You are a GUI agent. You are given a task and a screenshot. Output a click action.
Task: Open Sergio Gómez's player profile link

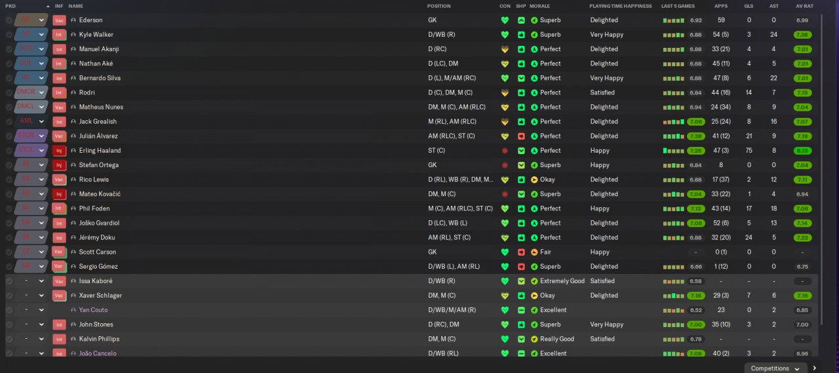point(98,267)
